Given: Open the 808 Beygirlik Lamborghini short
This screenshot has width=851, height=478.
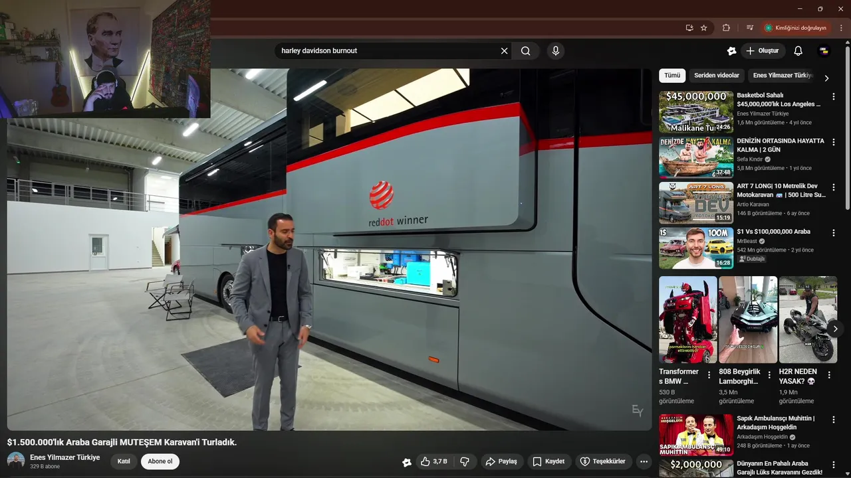Looking at the screenshot, I should point(748,319).
